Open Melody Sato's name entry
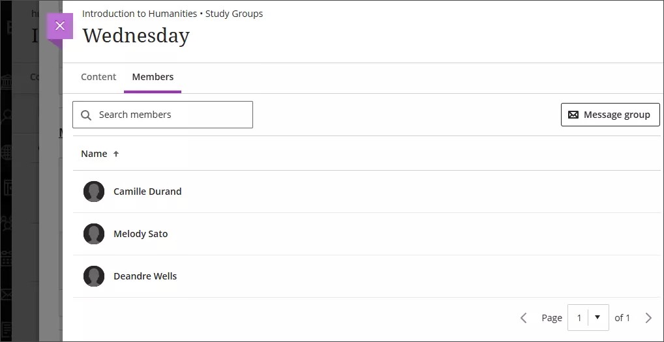The width and height of the screenshot is (664, 342). point(140,234)
